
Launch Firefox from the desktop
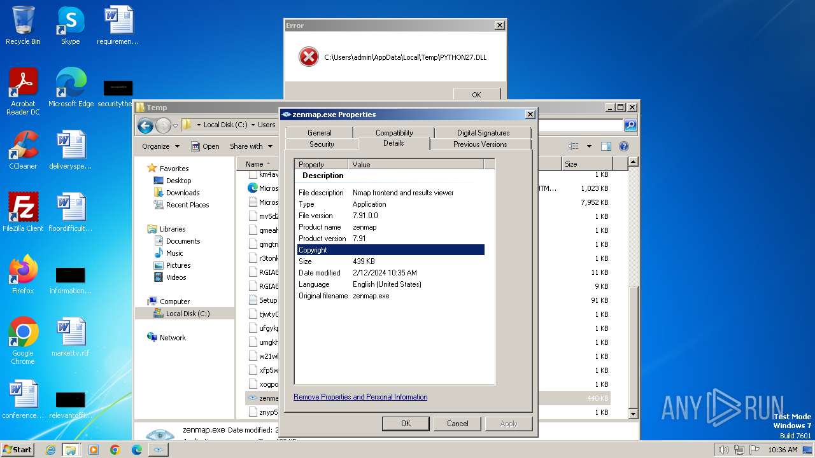(x=23, y=275)
